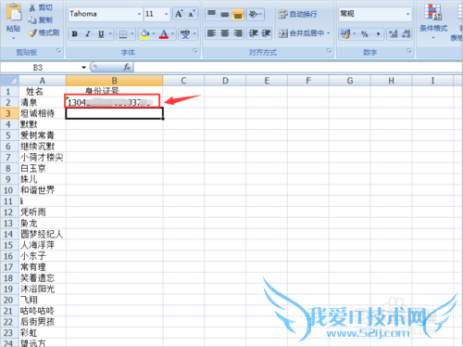This screenshot has width=463, height=347.
Task: Click into the formula bar
Action: pyautogui.click(x=298, y=67)
